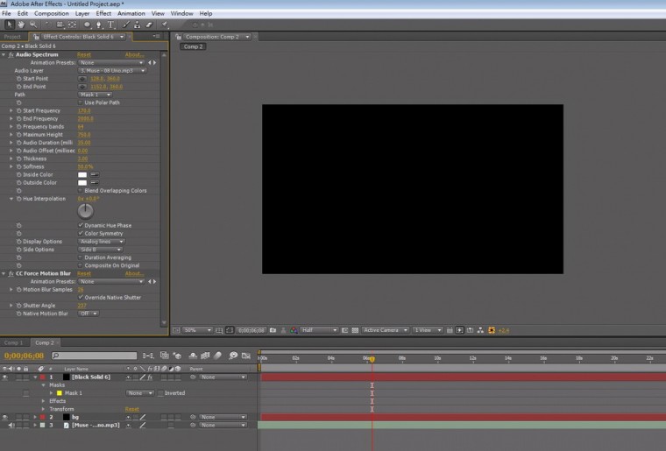
Task: Uncheck Dynamic Hue Phase
Action: coord(81,225)
